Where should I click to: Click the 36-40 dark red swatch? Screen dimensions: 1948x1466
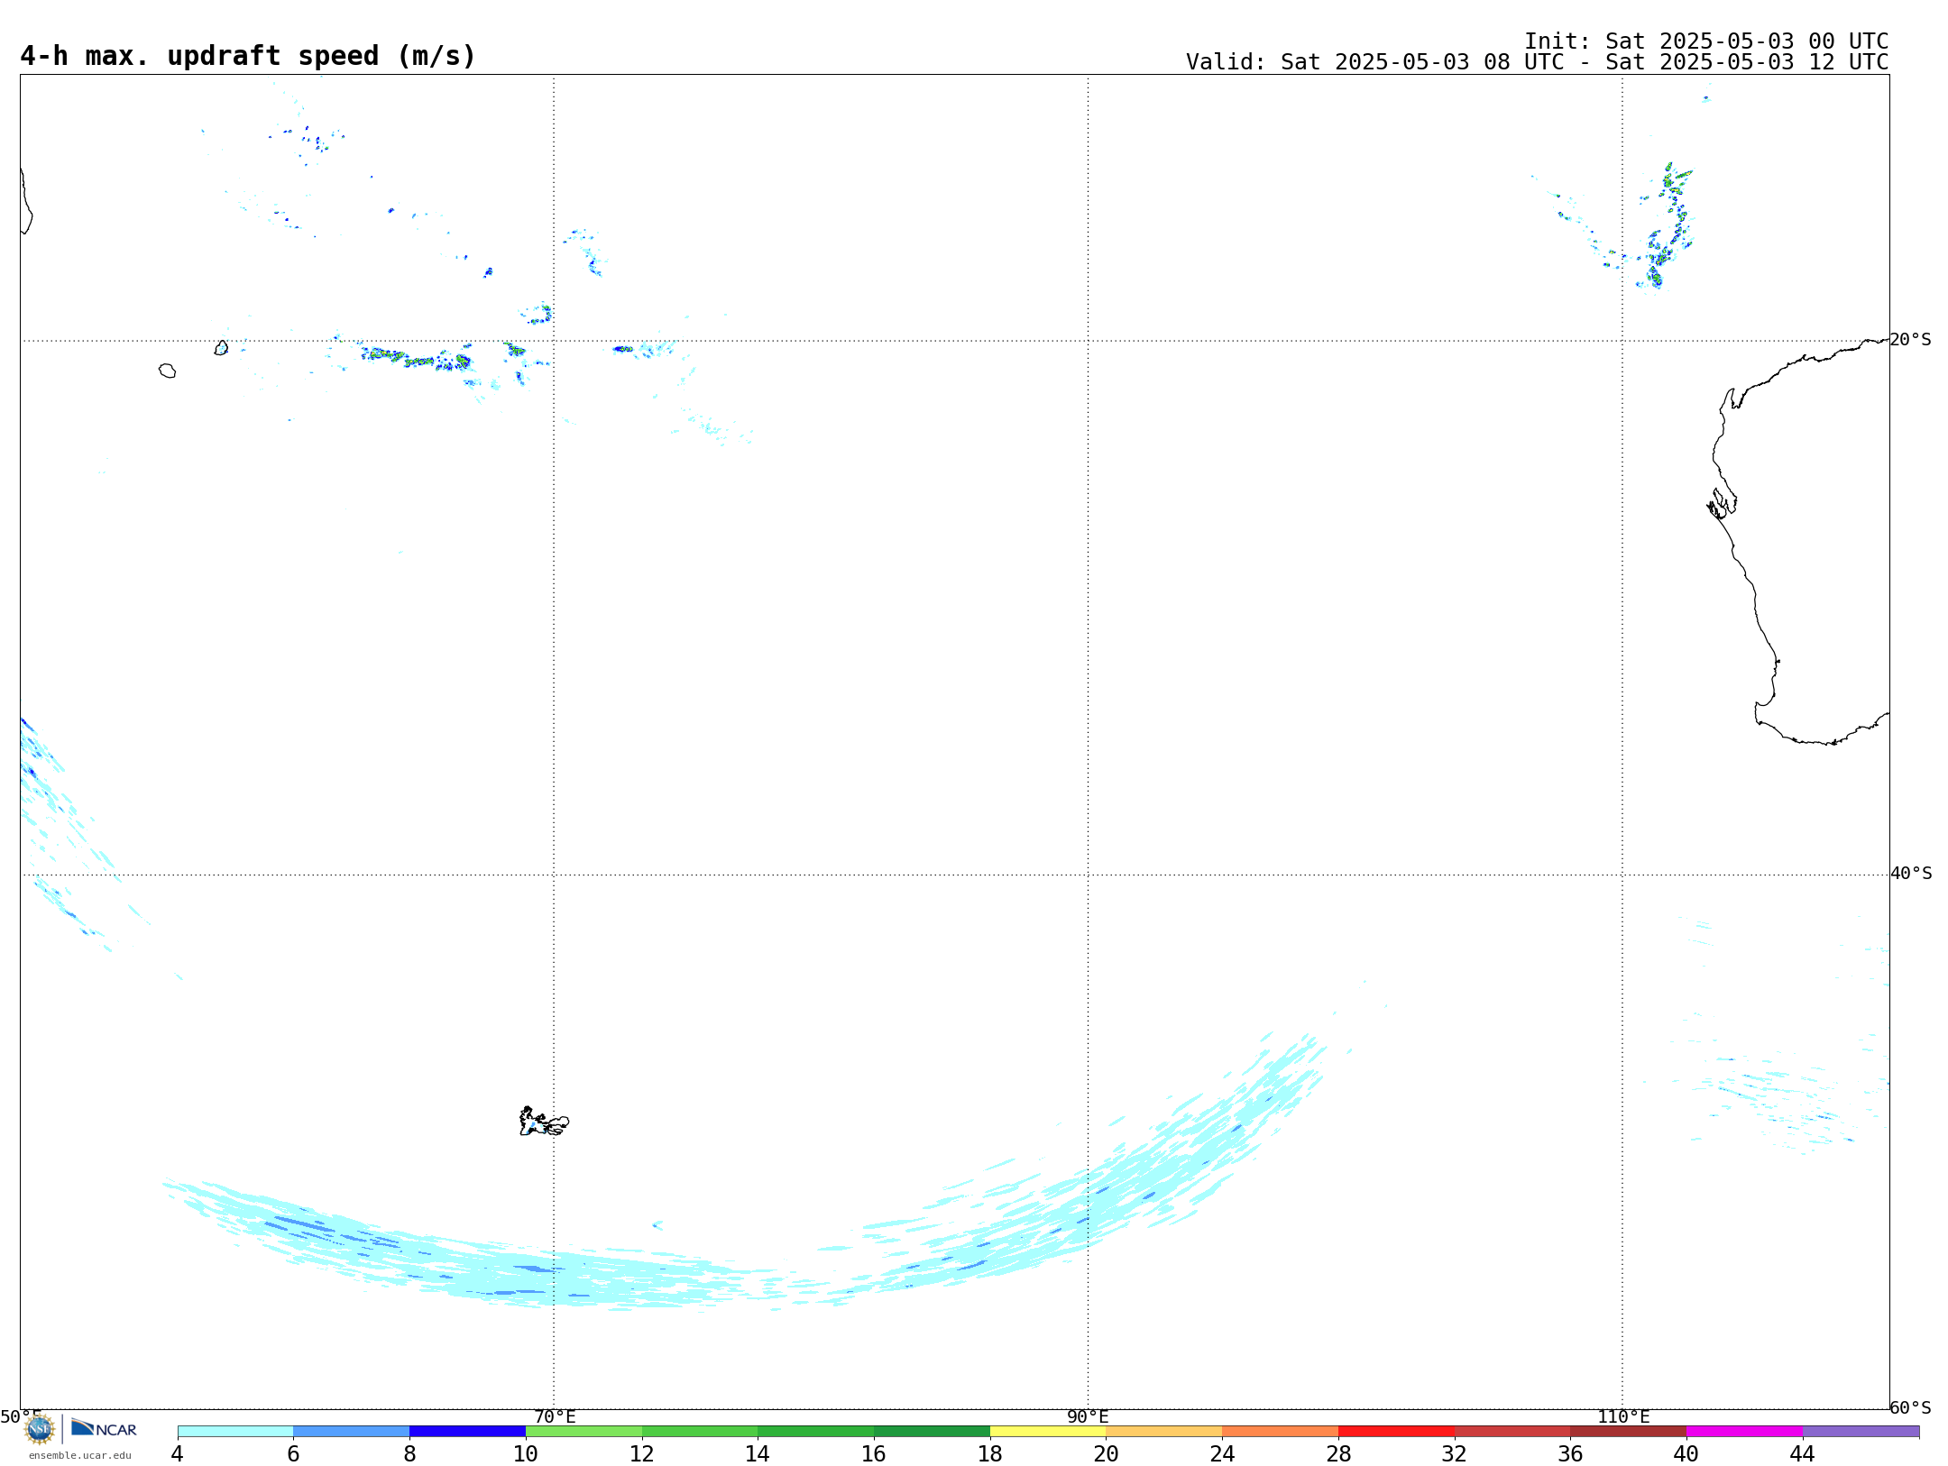(x=1629, y=1431)
